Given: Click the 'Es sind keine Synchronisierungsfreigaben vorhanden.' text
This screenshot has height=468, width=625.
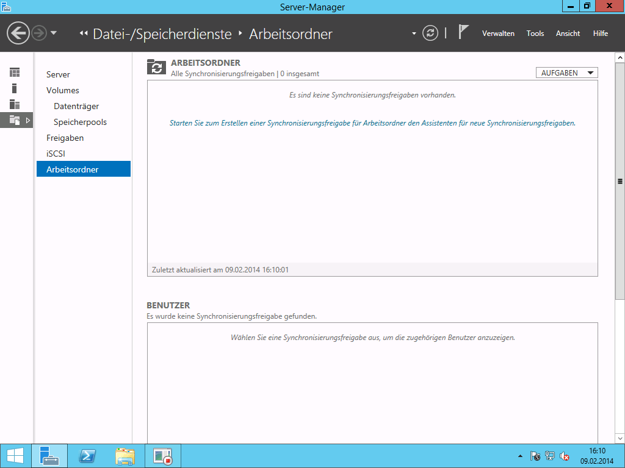Looking at the screenshot, I should [x=372, y=95].
